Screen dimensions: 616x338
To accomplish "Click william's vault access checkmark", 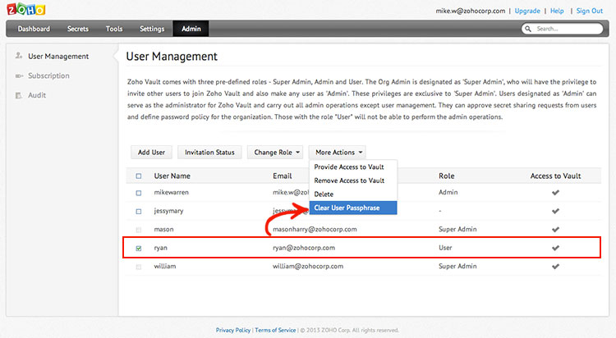I will [x=555, y=266].
